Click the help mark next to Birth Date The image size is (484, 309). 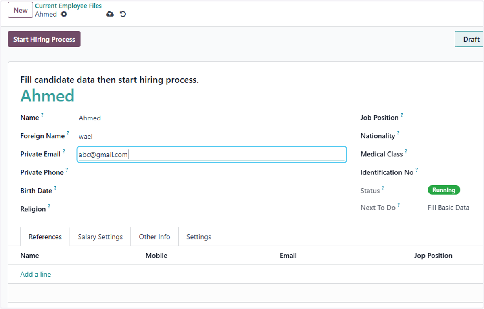(x=55, y=188)
